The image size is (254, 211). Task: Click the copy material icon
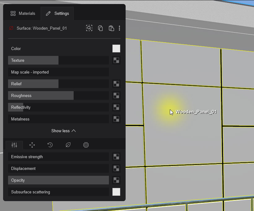coord(100,28)
